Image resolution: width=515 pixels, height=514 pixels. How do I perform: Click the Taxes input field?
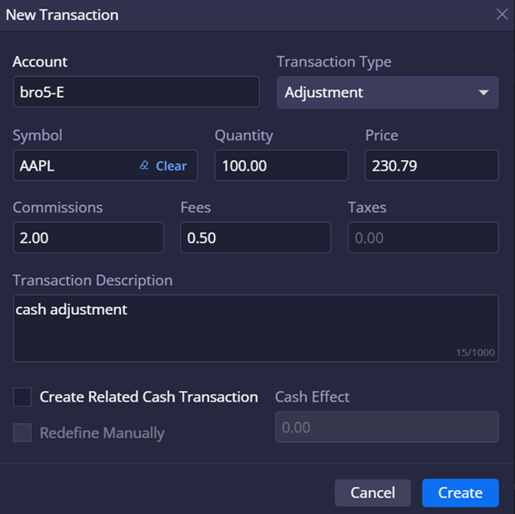[423, 237]
